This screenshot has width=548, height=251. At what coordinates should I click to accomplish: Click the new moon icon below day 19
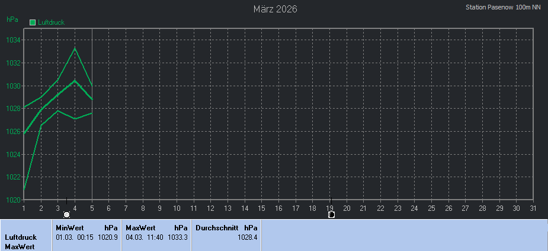point(331,214)
